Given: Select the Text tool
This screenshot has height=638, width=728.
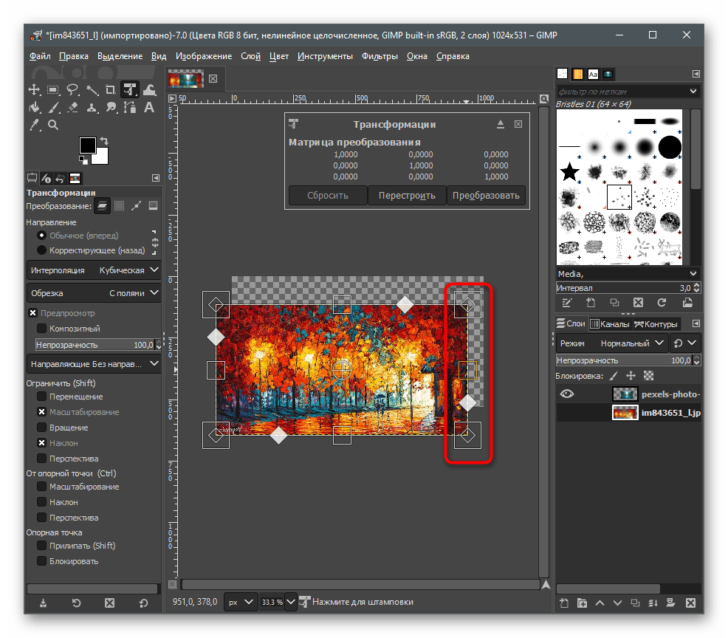Looking at the screenshot, I should click(x=149, y=108).
